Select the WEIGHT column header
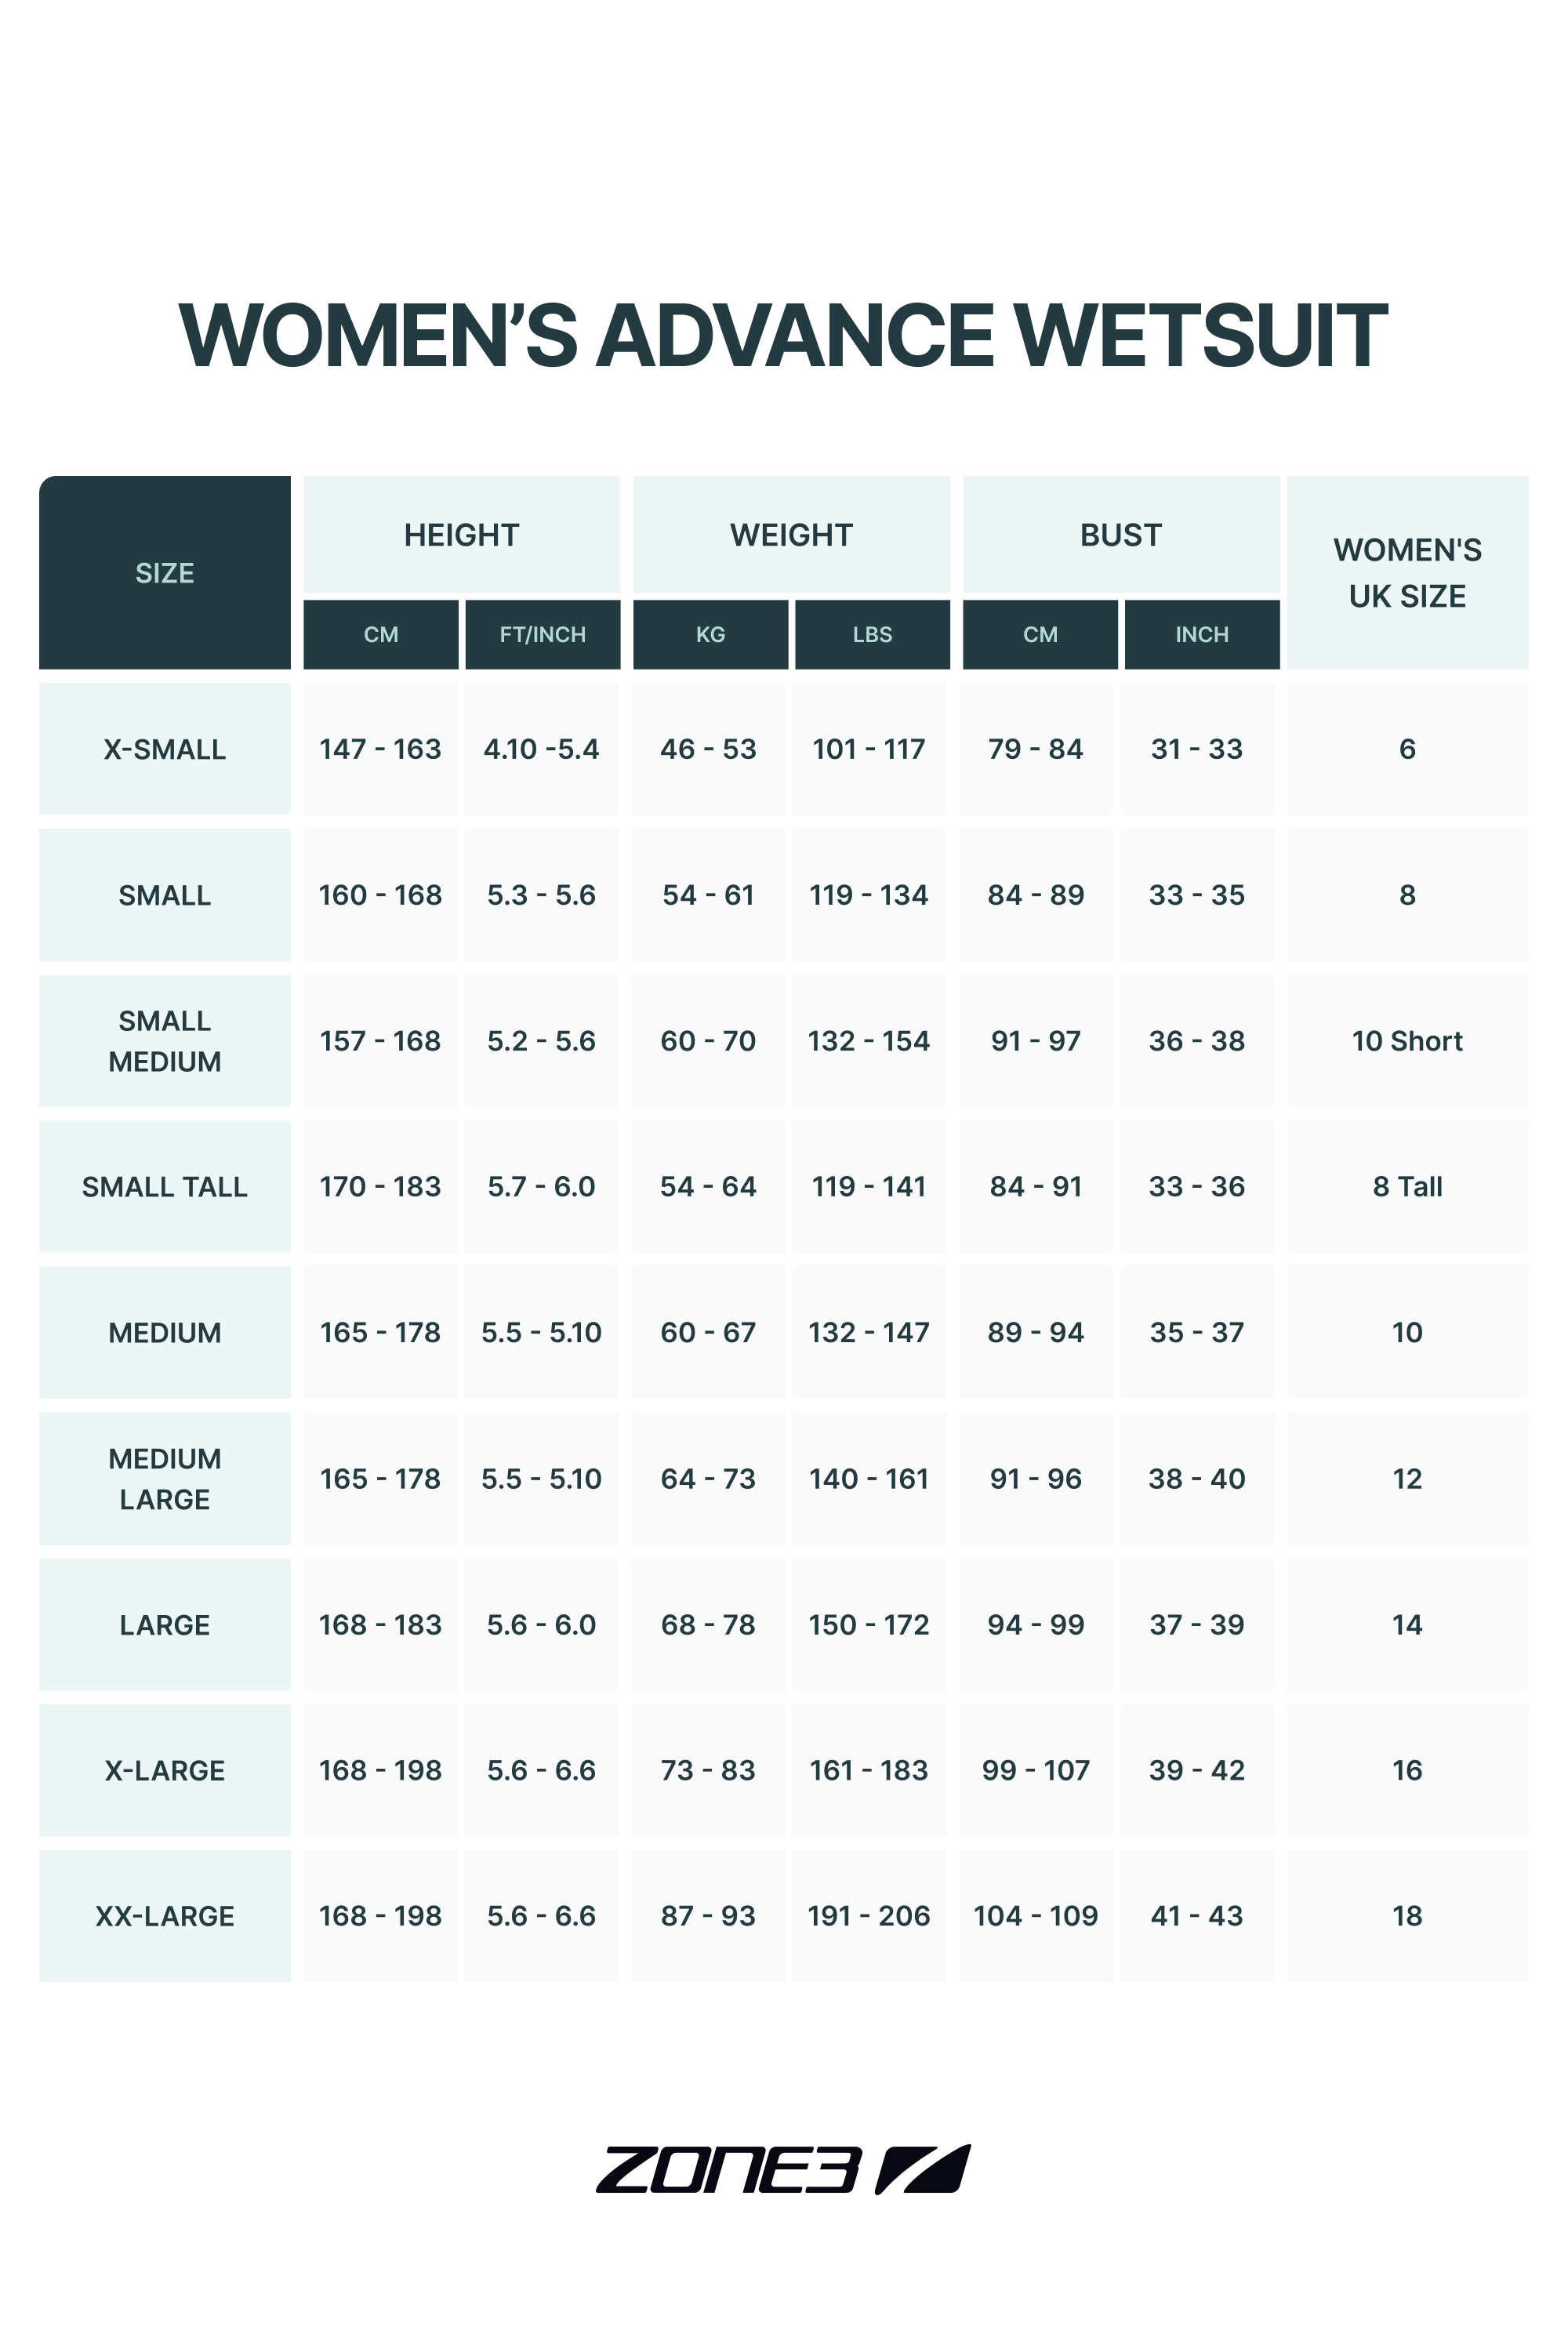1568x2352 pixels. pos(791,535)
